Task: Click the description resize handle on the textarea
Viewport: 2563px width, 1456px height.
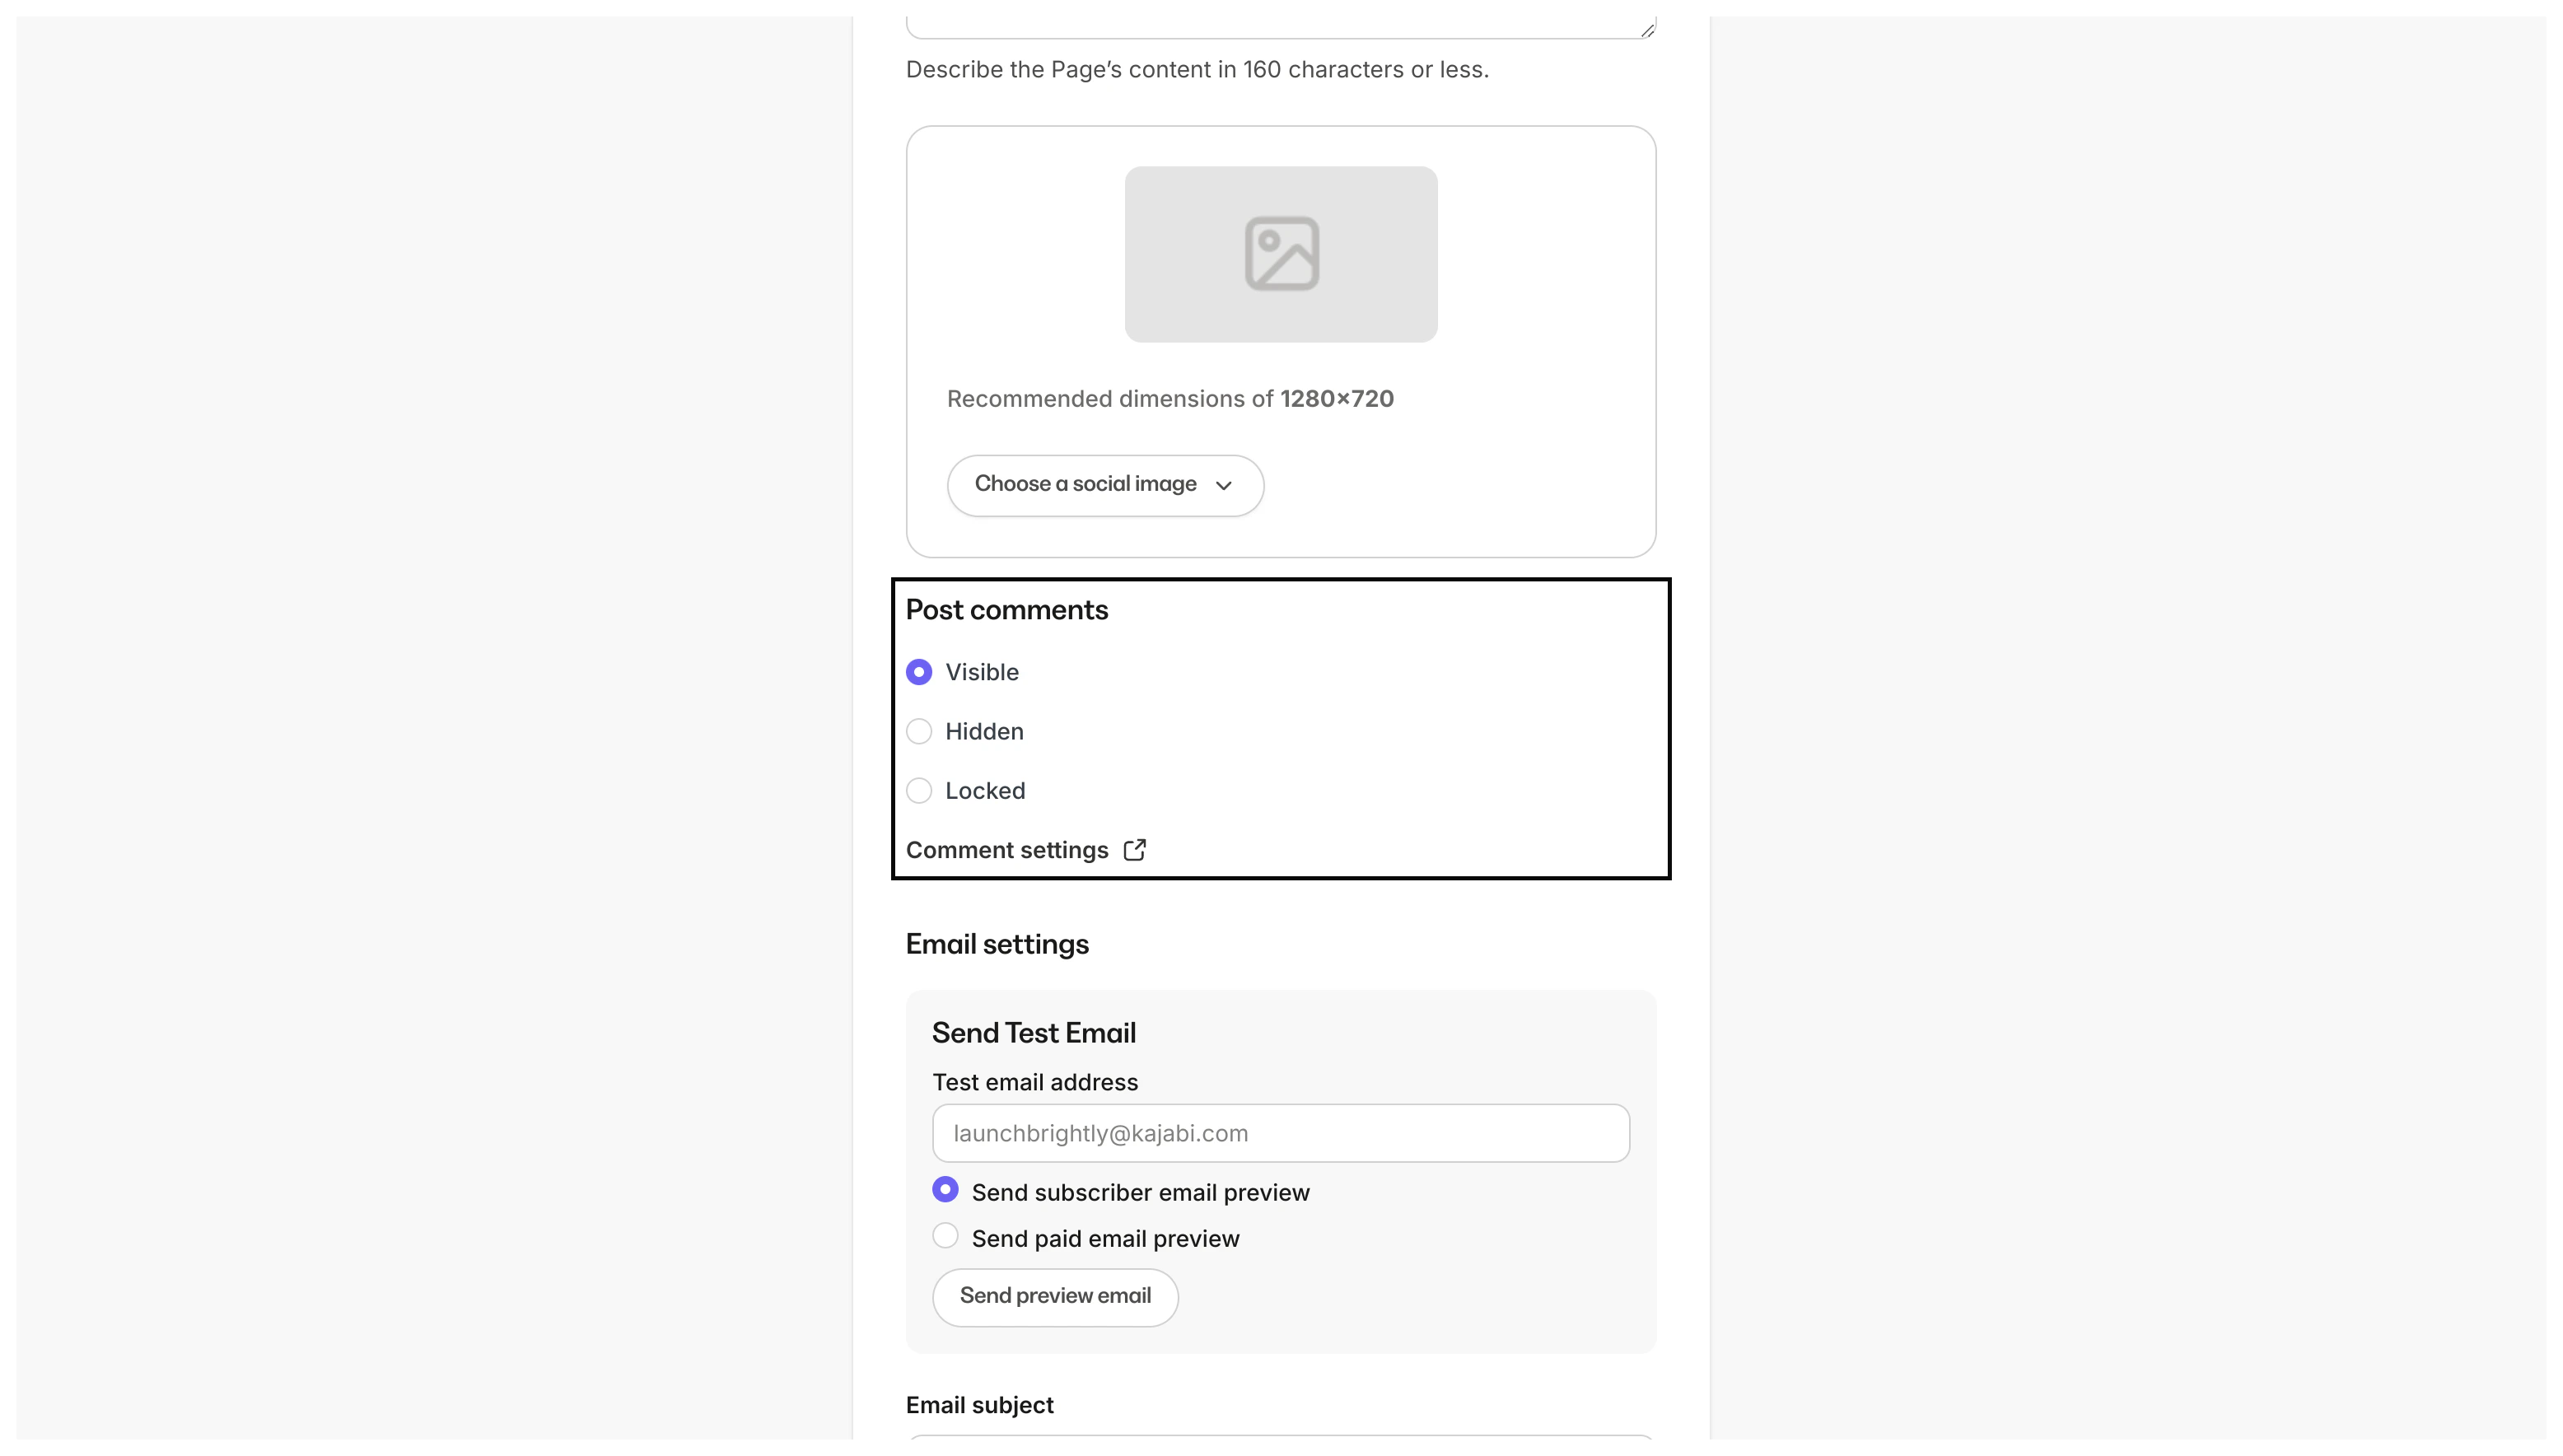Action: [x=1647, y=29]
